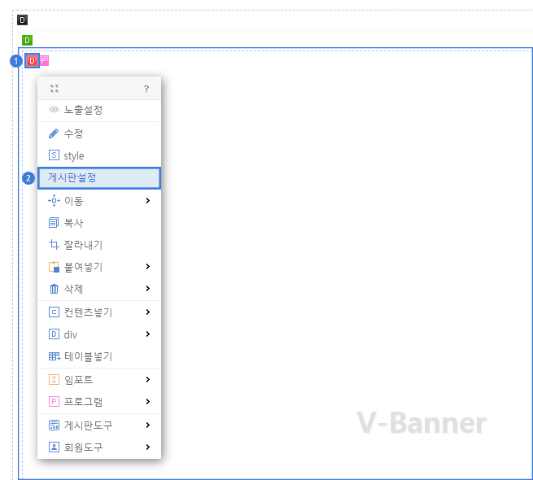Click the drag handle dots icon
533x480 pixels.
(55, 89)
